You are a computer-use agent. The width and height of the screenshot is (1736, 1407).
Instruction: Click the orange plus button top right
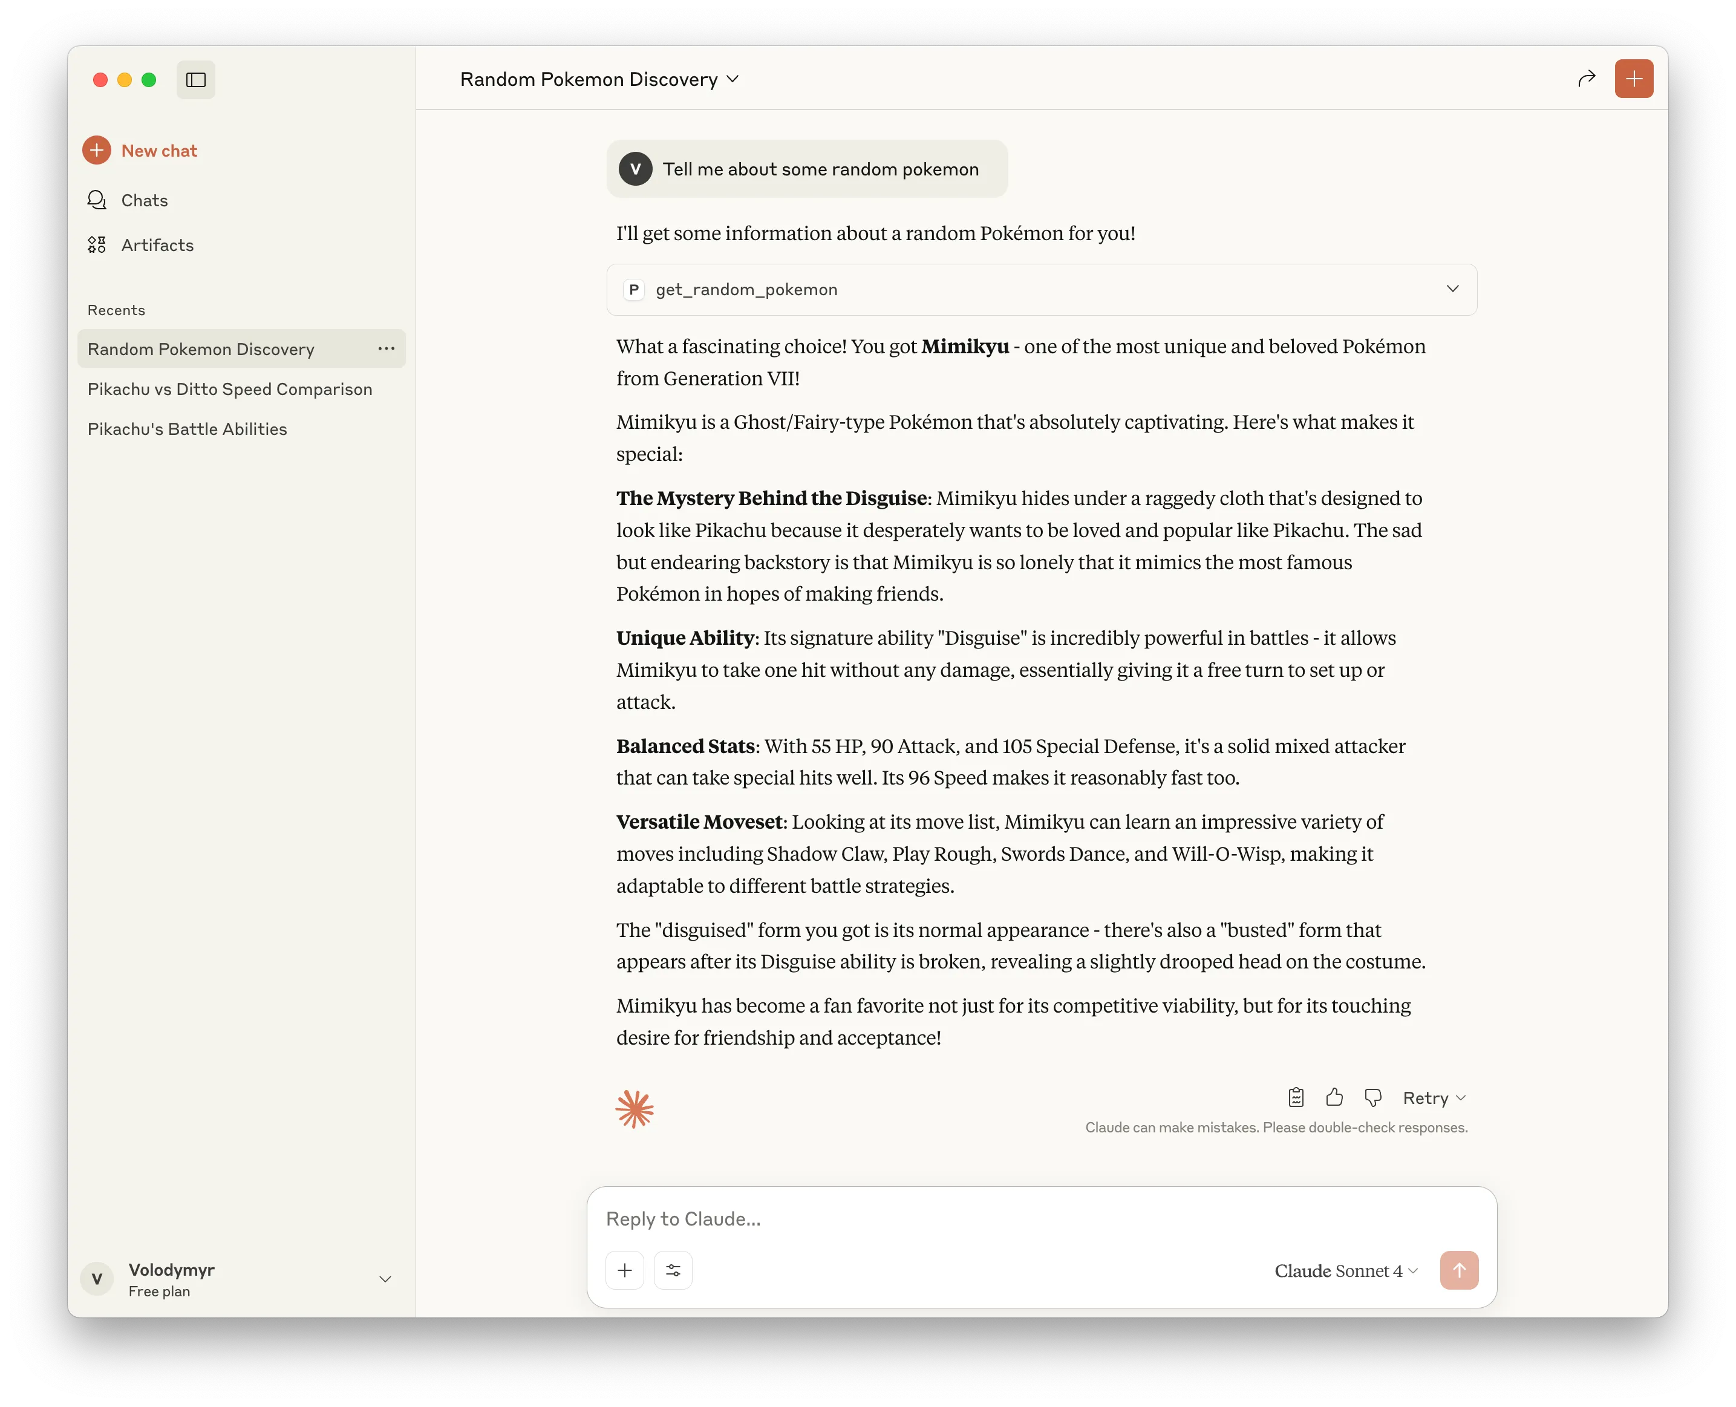[x=1633, y=79]
